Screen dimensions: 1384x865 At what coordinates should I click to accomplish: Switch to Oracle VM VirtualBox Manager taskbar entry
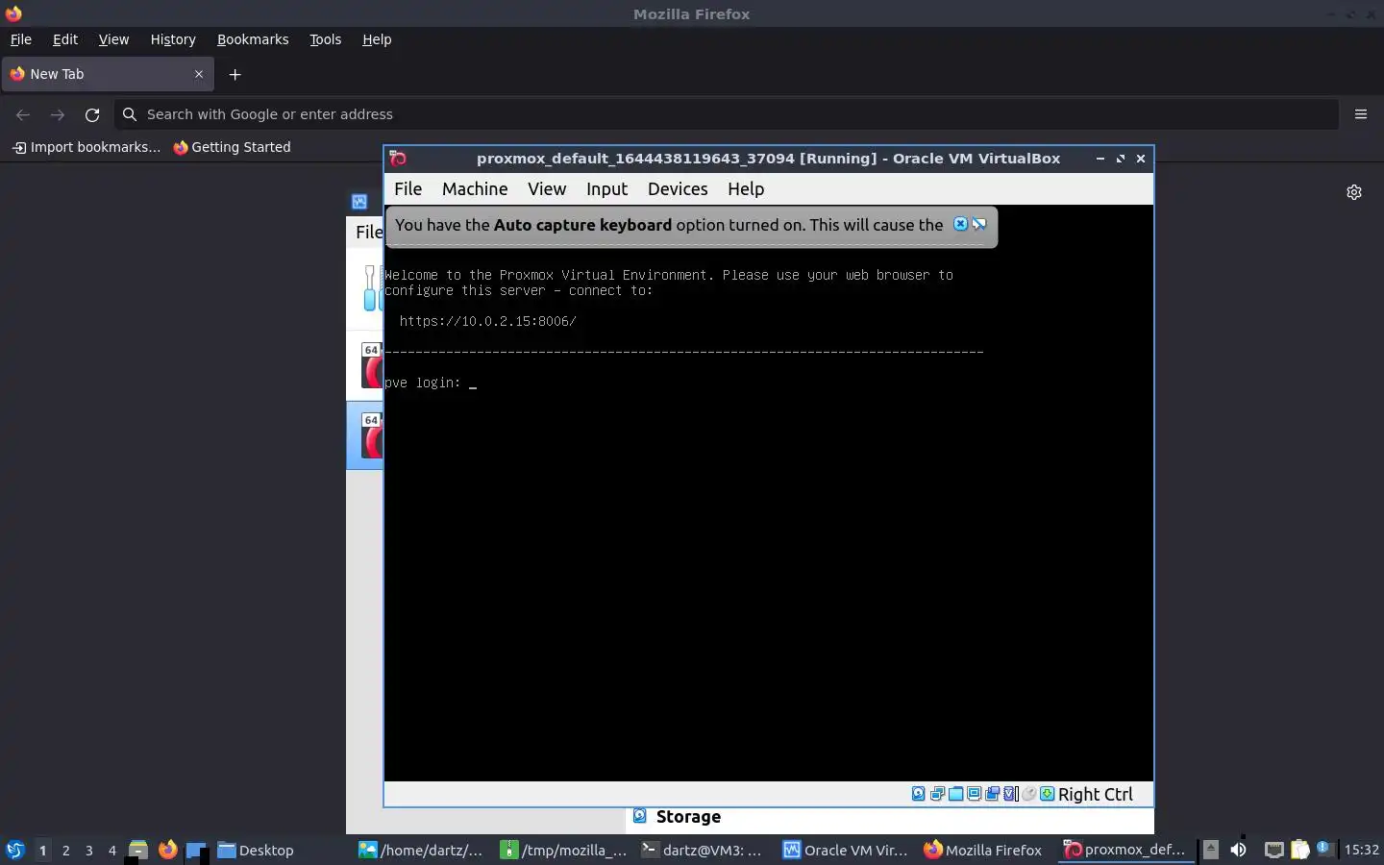[845, 850]
